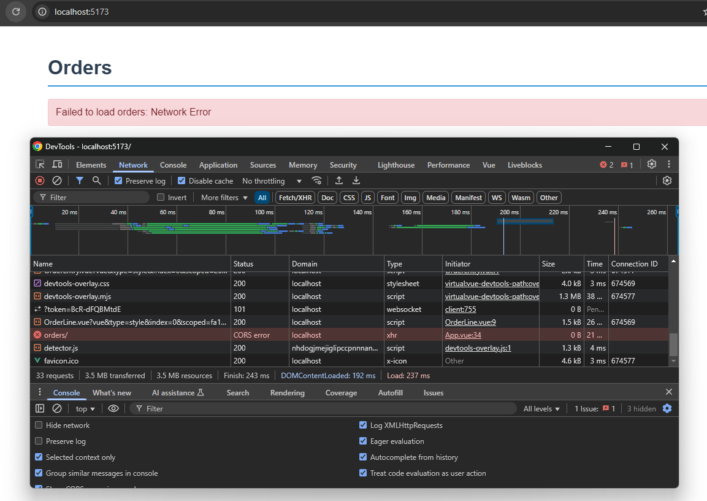Switch to the Sources tab
The width and height of the screenshot is (707, 501).
[263, 165]
